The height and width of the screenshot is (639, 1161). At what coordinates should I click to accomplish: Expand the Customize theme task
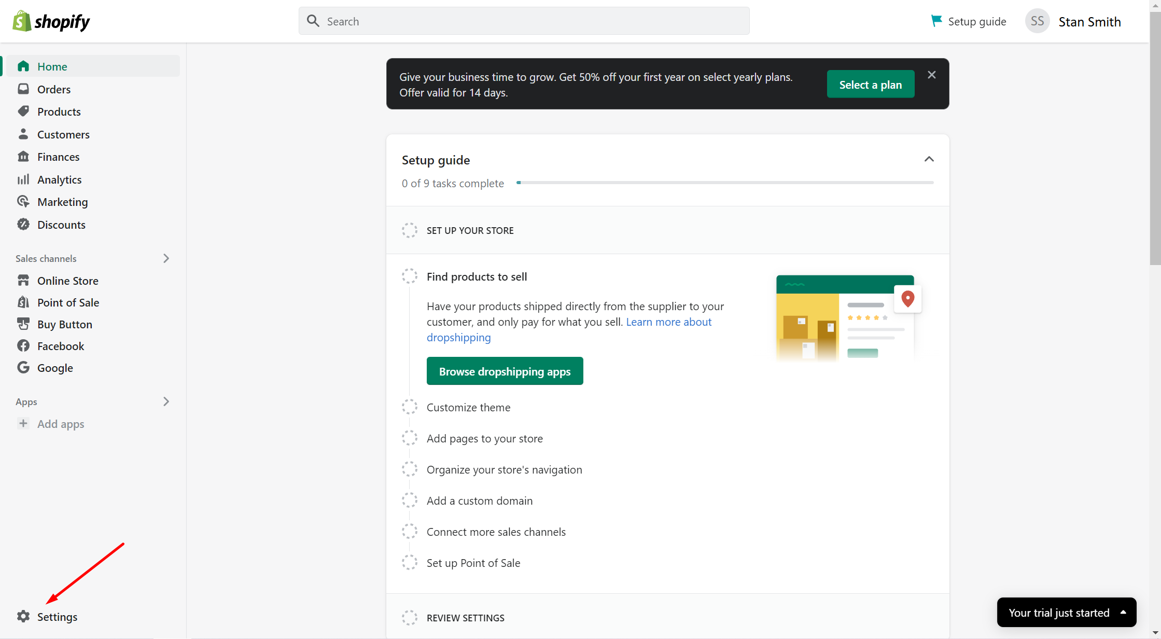point(468,407)
